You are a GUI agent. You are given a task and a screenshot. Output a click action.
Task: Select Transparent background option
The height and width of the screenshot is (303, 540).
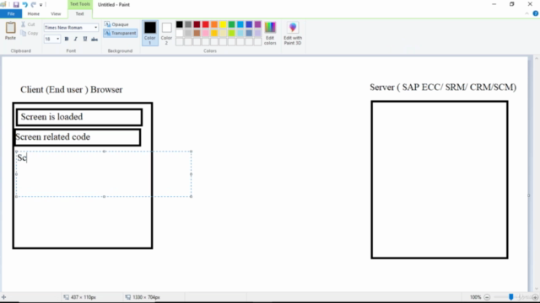120,33
